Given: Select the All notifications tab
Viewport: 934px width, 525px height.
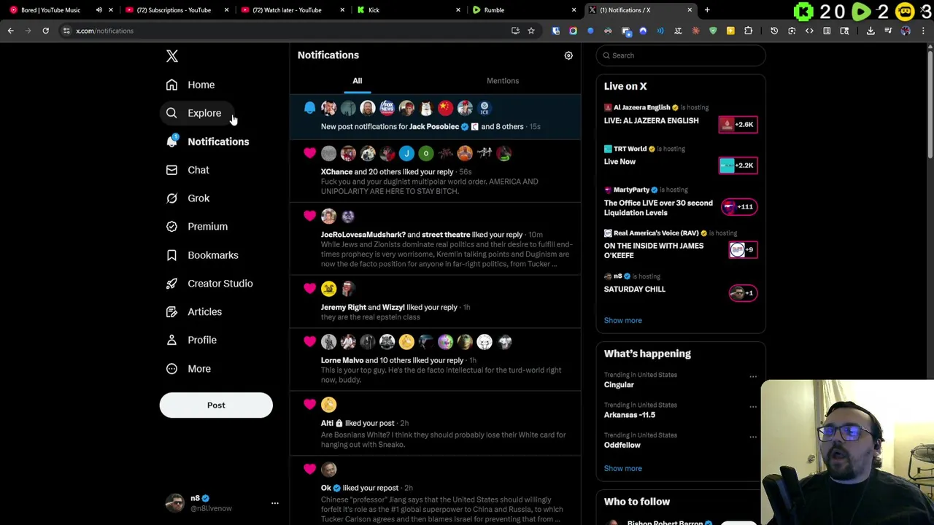Looking at the screenshot, I should (x=358, y=81).
